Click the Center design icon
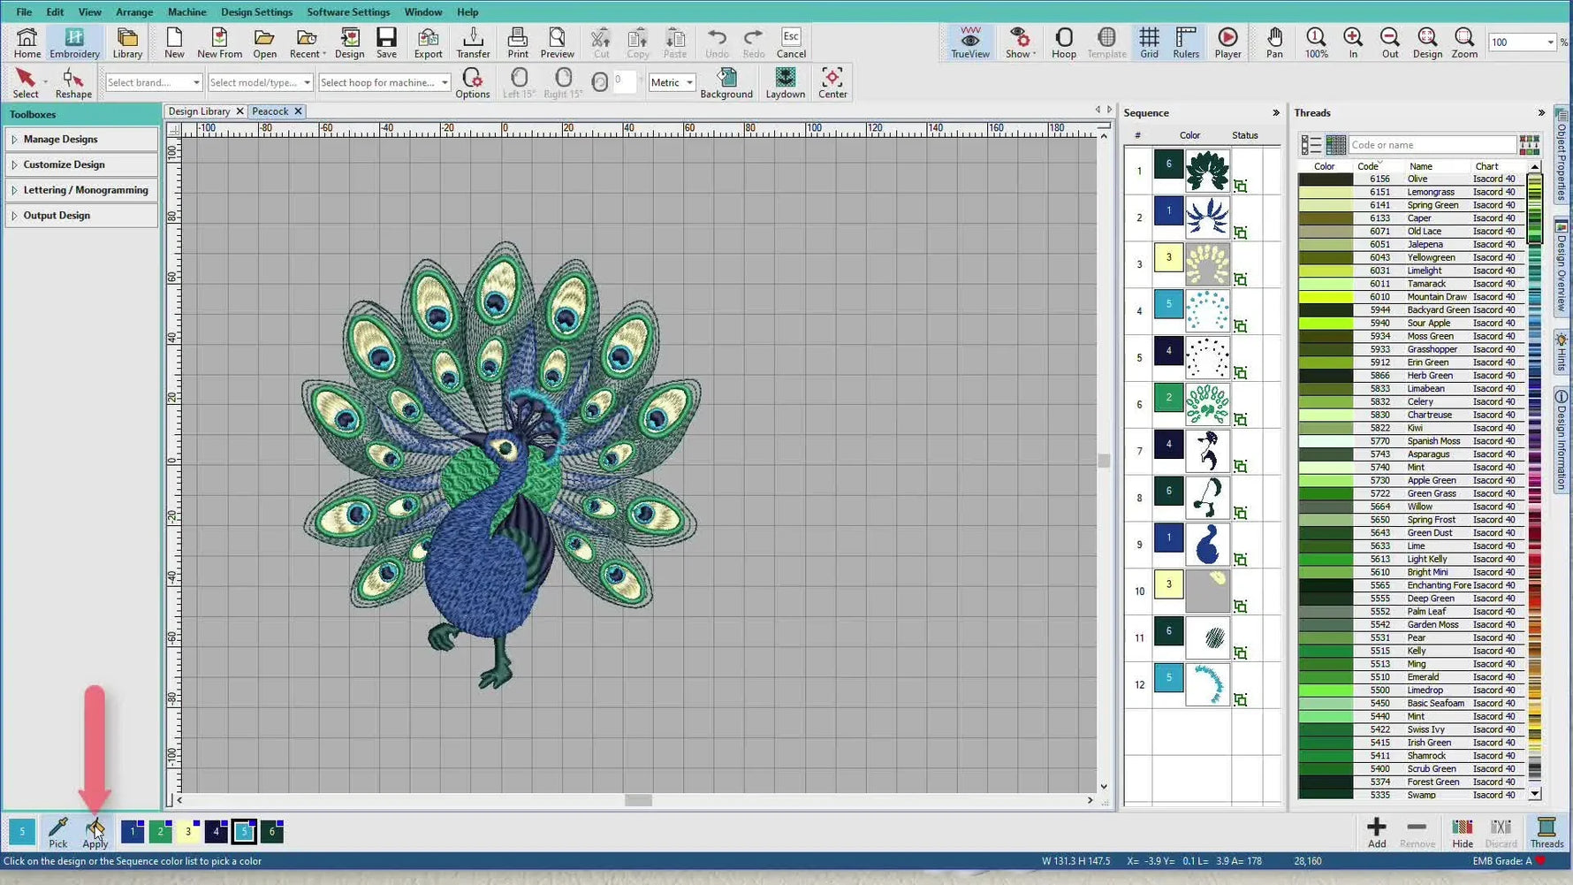Viewport: 1573px width, 885px height. [832, 81]
